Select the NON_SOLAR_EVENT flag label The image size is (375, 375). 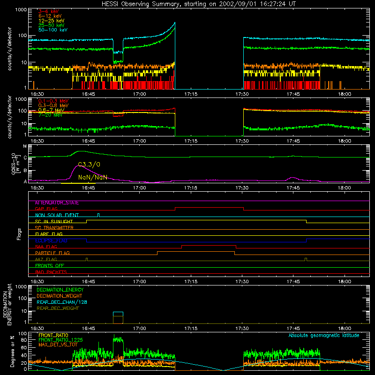57,215
